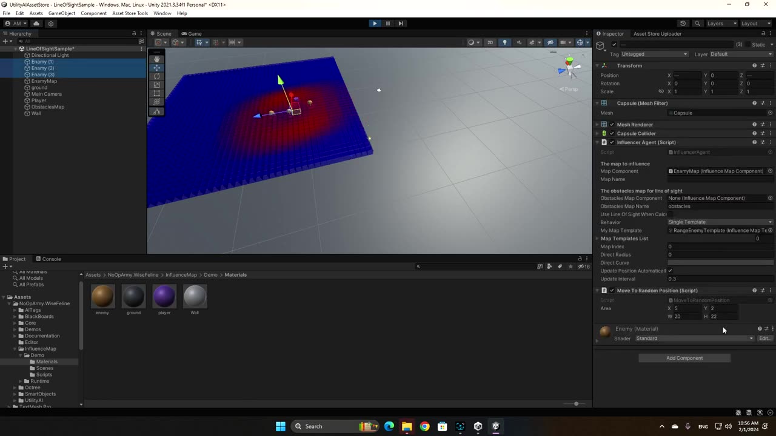Click the Mesh field object picker circle

771,113
